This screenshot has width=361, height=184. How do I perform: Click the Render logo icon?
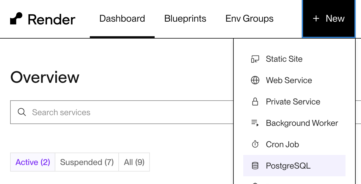[x=16, y=19]
